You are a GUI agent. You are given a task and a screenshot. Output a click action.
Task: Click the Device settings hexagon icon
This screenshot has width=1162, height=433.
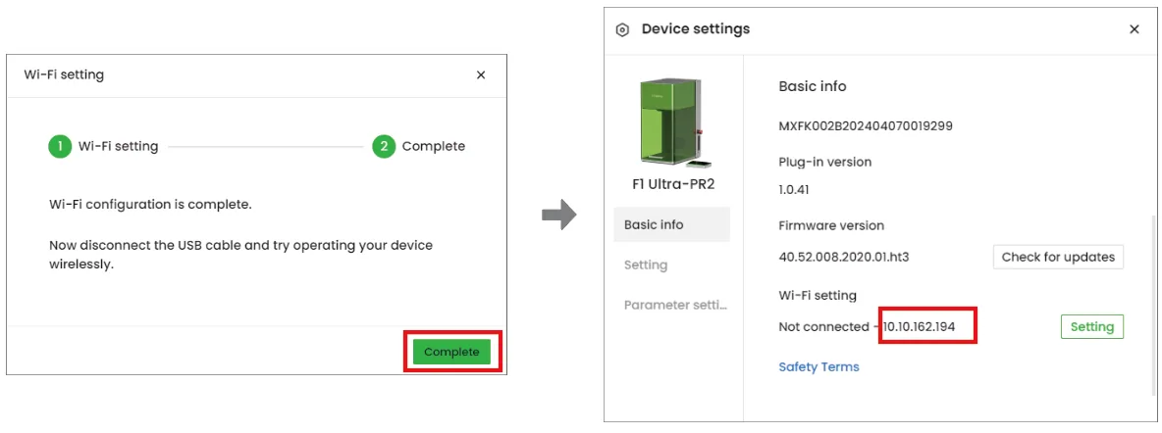coord(622,29)
